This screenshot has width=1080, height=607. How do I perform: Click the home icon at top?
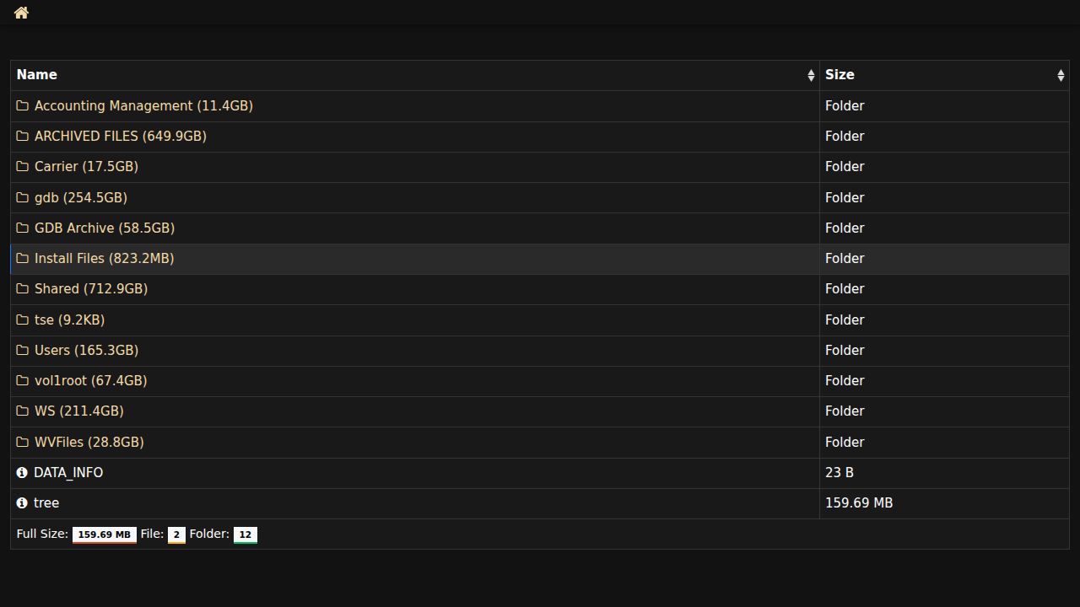click(x=21, y=13)
